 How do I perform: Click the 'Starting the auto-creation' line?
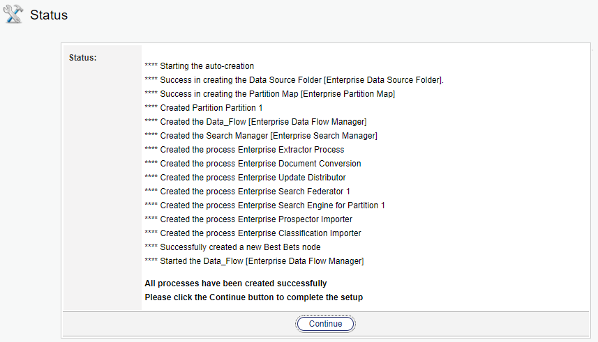click(199, 66)
